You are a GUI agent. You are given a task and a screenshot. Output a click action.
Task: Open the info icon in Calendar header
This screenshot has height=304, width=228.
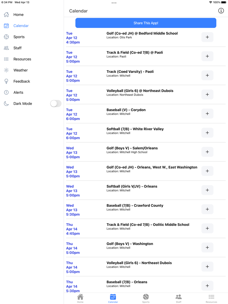(221, 11)
